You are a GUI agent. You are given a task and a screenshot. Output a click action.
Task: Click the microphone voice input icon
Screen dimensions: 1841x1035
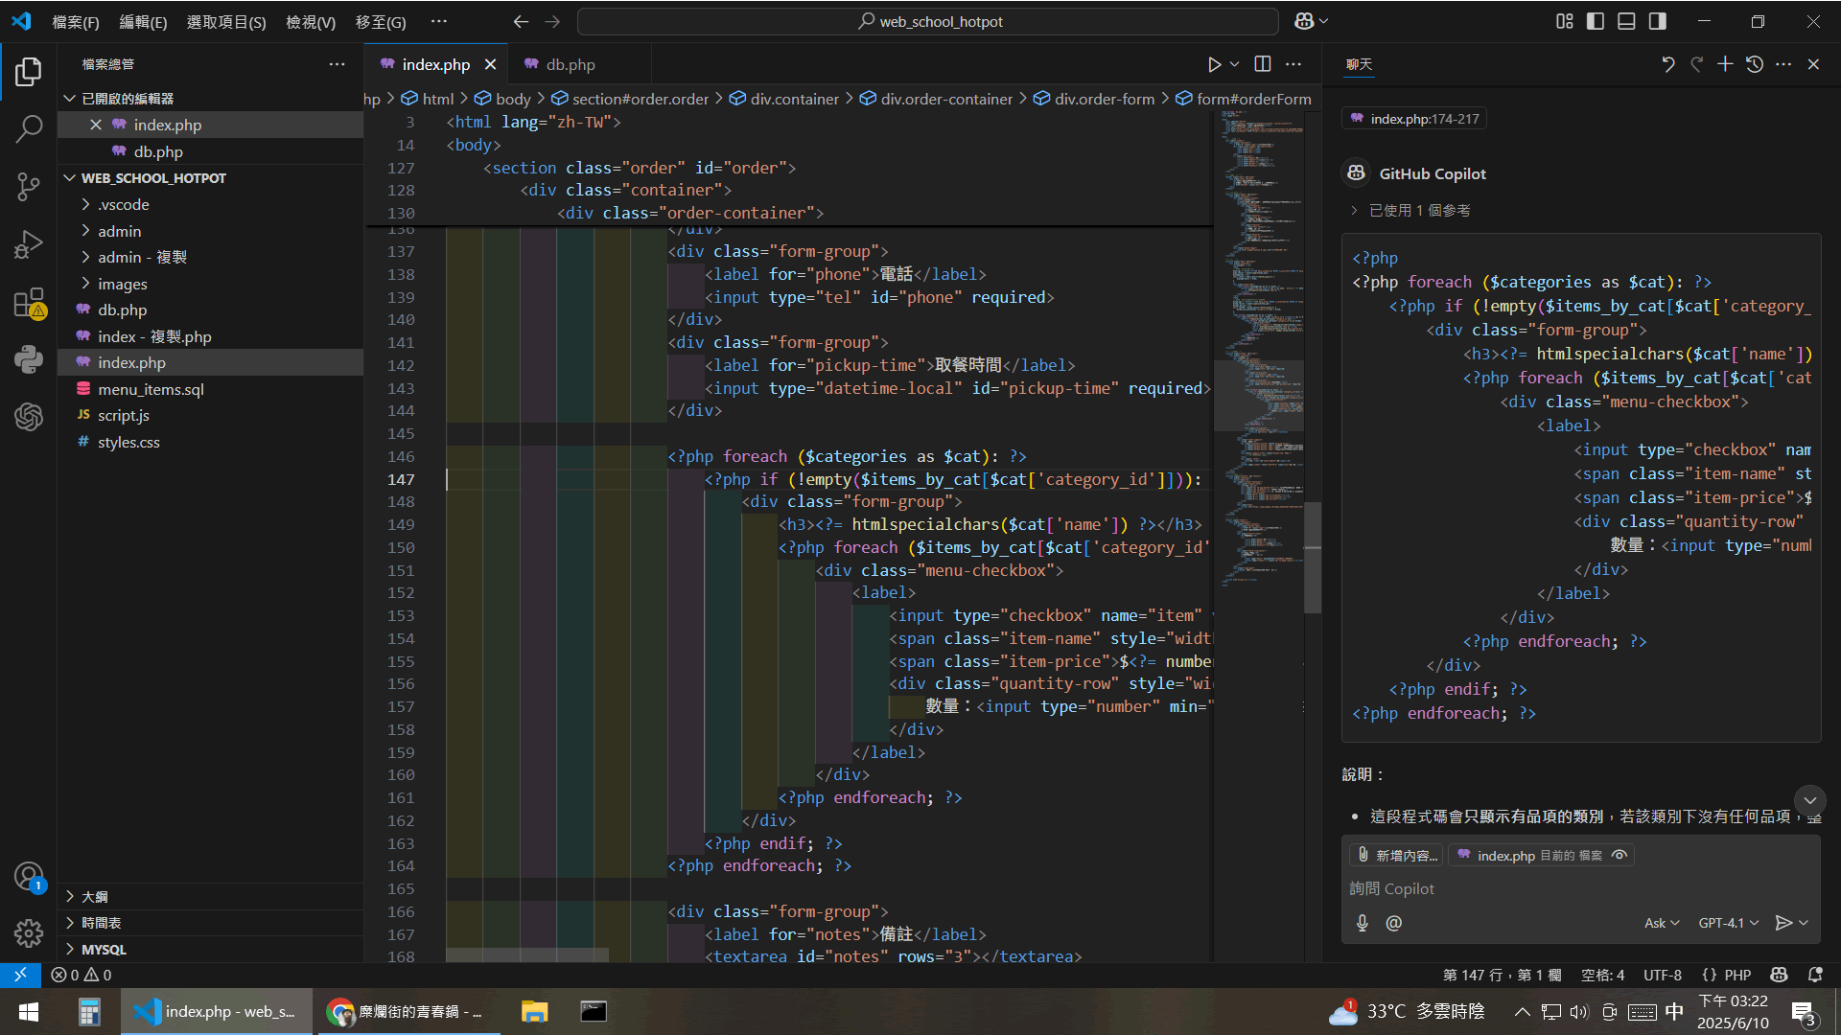click(x=1363, y=923)
